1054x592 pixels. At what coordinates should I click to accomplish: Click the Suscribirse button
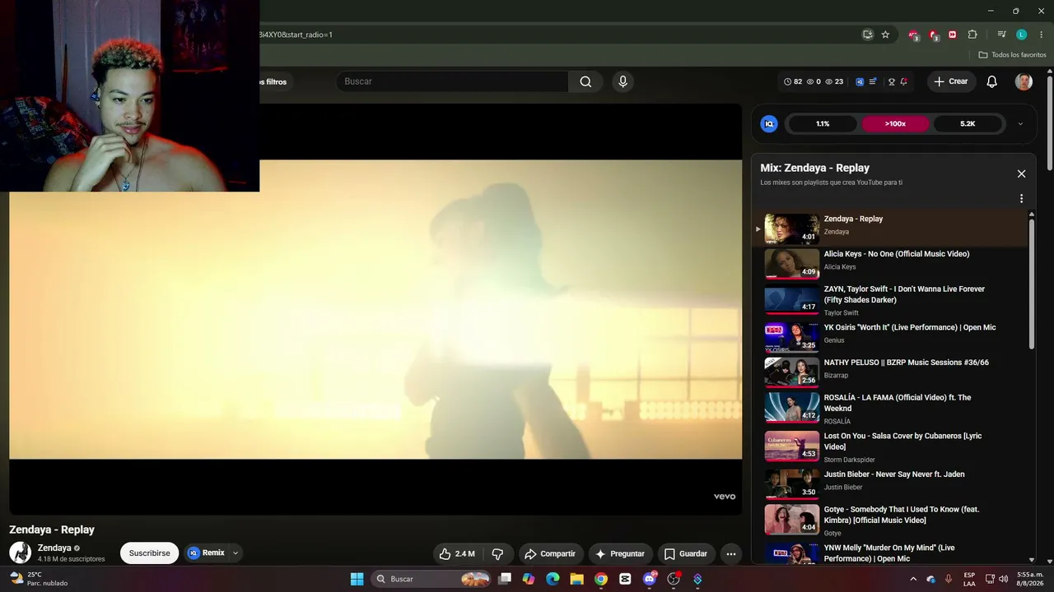coord(149,553)
